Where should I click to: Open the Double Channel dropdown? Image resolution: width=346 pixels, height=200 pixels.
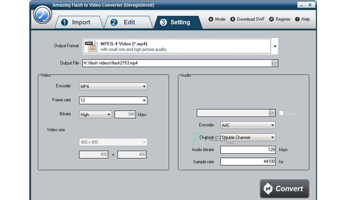point(248,137)
